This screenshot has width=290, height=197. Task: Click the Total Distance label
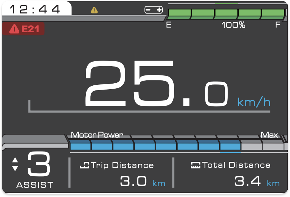236,165
